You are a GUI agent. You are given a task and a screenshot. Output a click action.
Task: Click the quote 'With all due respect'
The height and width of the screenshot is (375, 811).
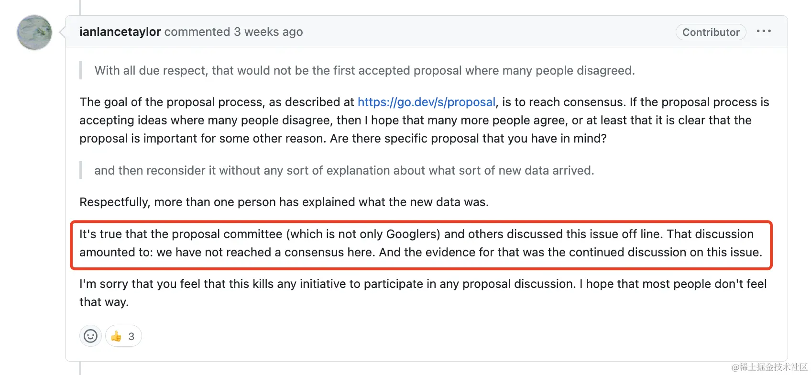click(x=364, y=70)
